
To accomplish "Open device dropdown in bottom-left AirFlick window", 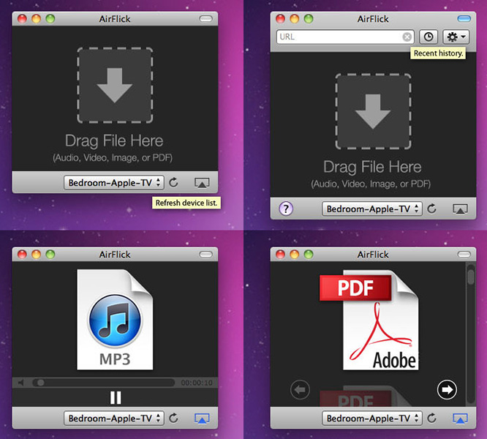I will pos(113,419).
